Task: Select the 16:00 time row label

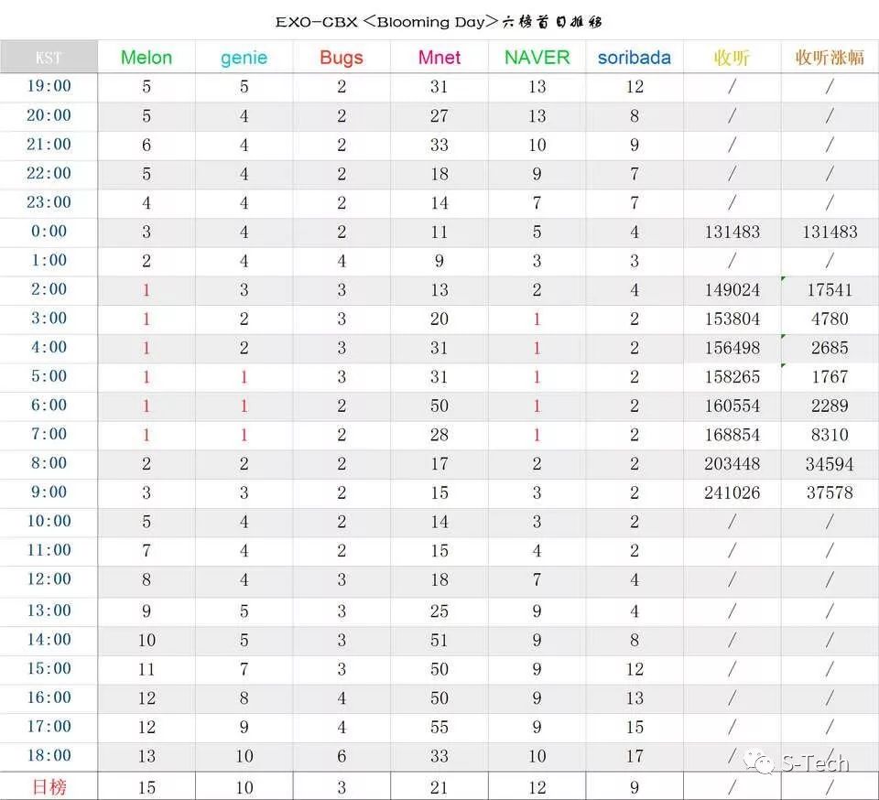Action: point(49,697)
